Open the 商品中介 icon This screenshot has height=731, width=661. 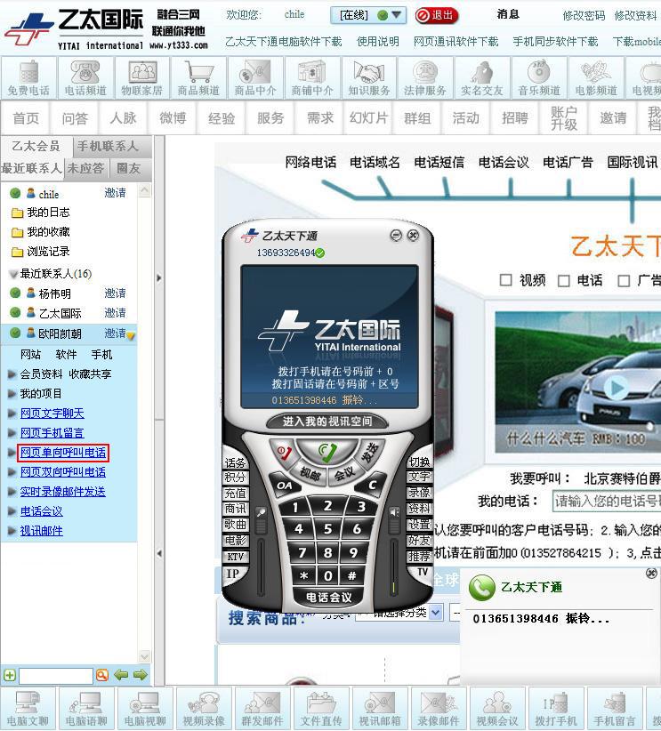point(255,78)
